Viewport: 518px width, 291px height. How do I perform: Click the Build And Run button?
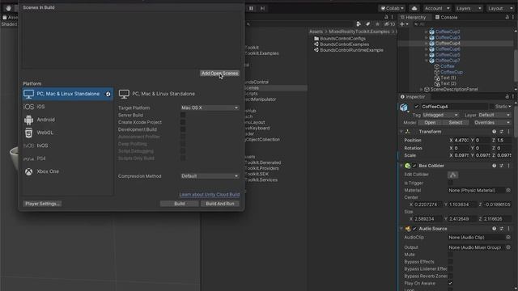coord(220,204)
